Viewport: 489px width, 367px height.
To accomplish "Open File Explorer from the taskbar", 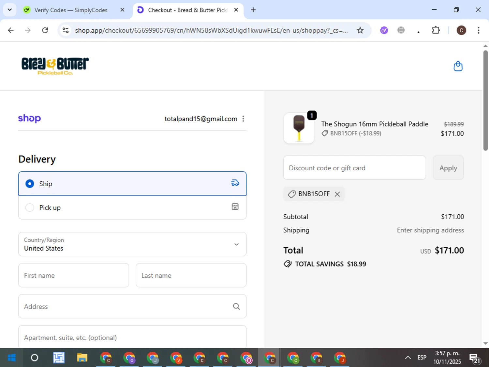I will click(82, 358).
